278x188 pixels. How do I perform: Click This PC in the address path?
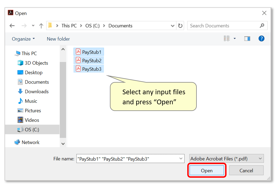(x=69, y=26)
